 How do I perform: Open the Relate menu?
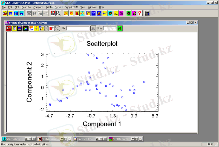point(49,7)
